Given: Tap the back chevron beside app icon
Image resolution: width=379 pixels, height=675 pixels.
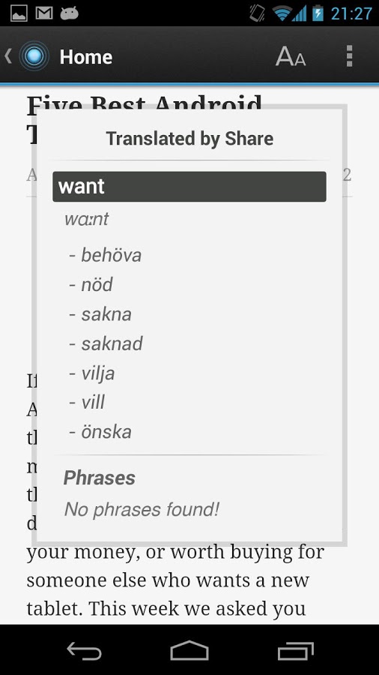Looking at the screenshot, I should point(8,56).
